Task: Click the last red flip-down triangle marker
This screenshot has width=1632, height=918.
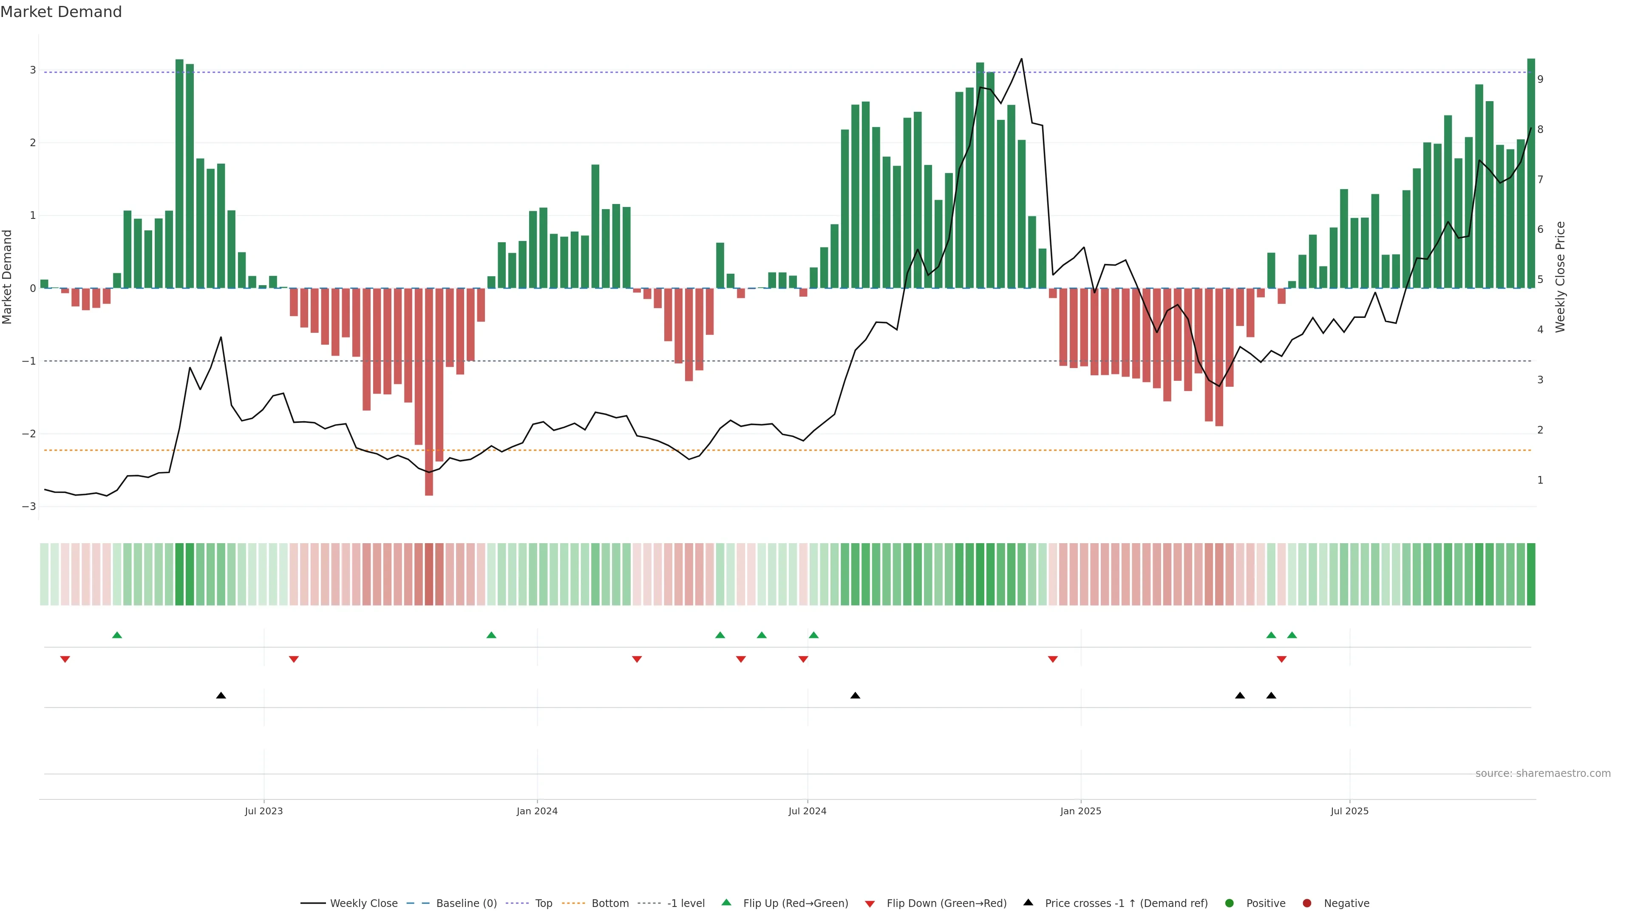Action: (1282, 660)
